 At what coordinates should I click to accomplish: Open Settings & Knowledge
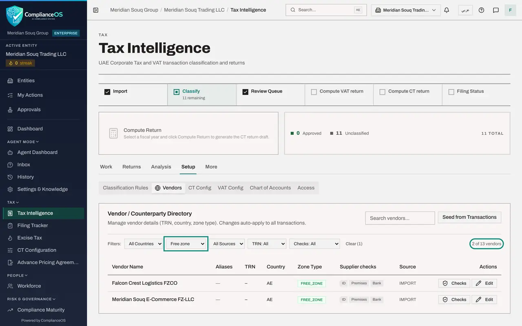coord(43,189)
